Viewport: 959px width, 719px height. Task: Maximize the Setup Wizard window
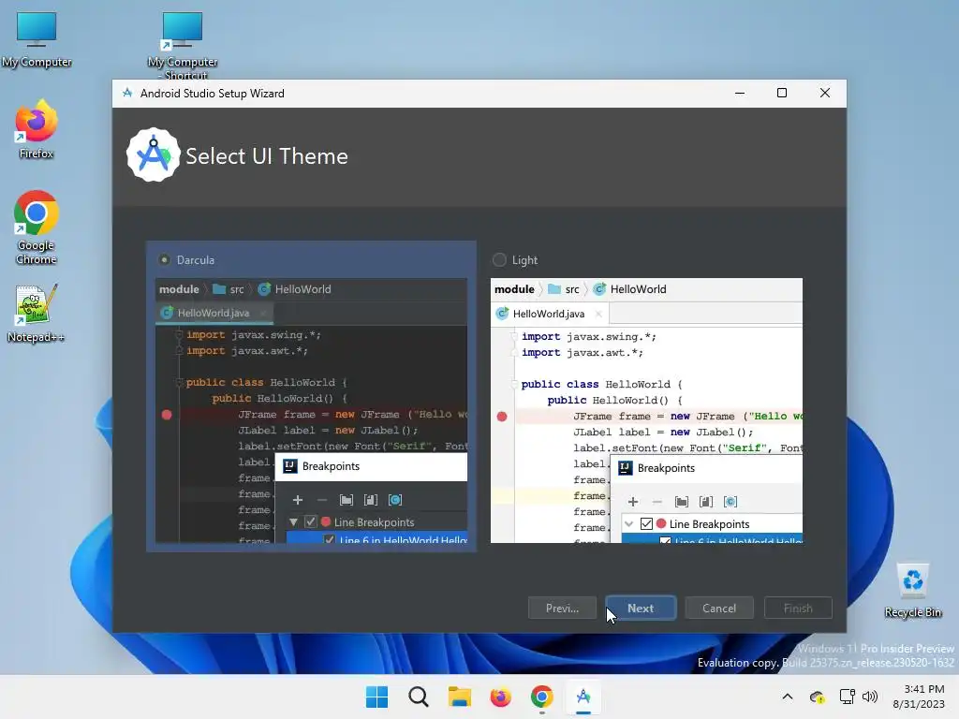point(782,93)
